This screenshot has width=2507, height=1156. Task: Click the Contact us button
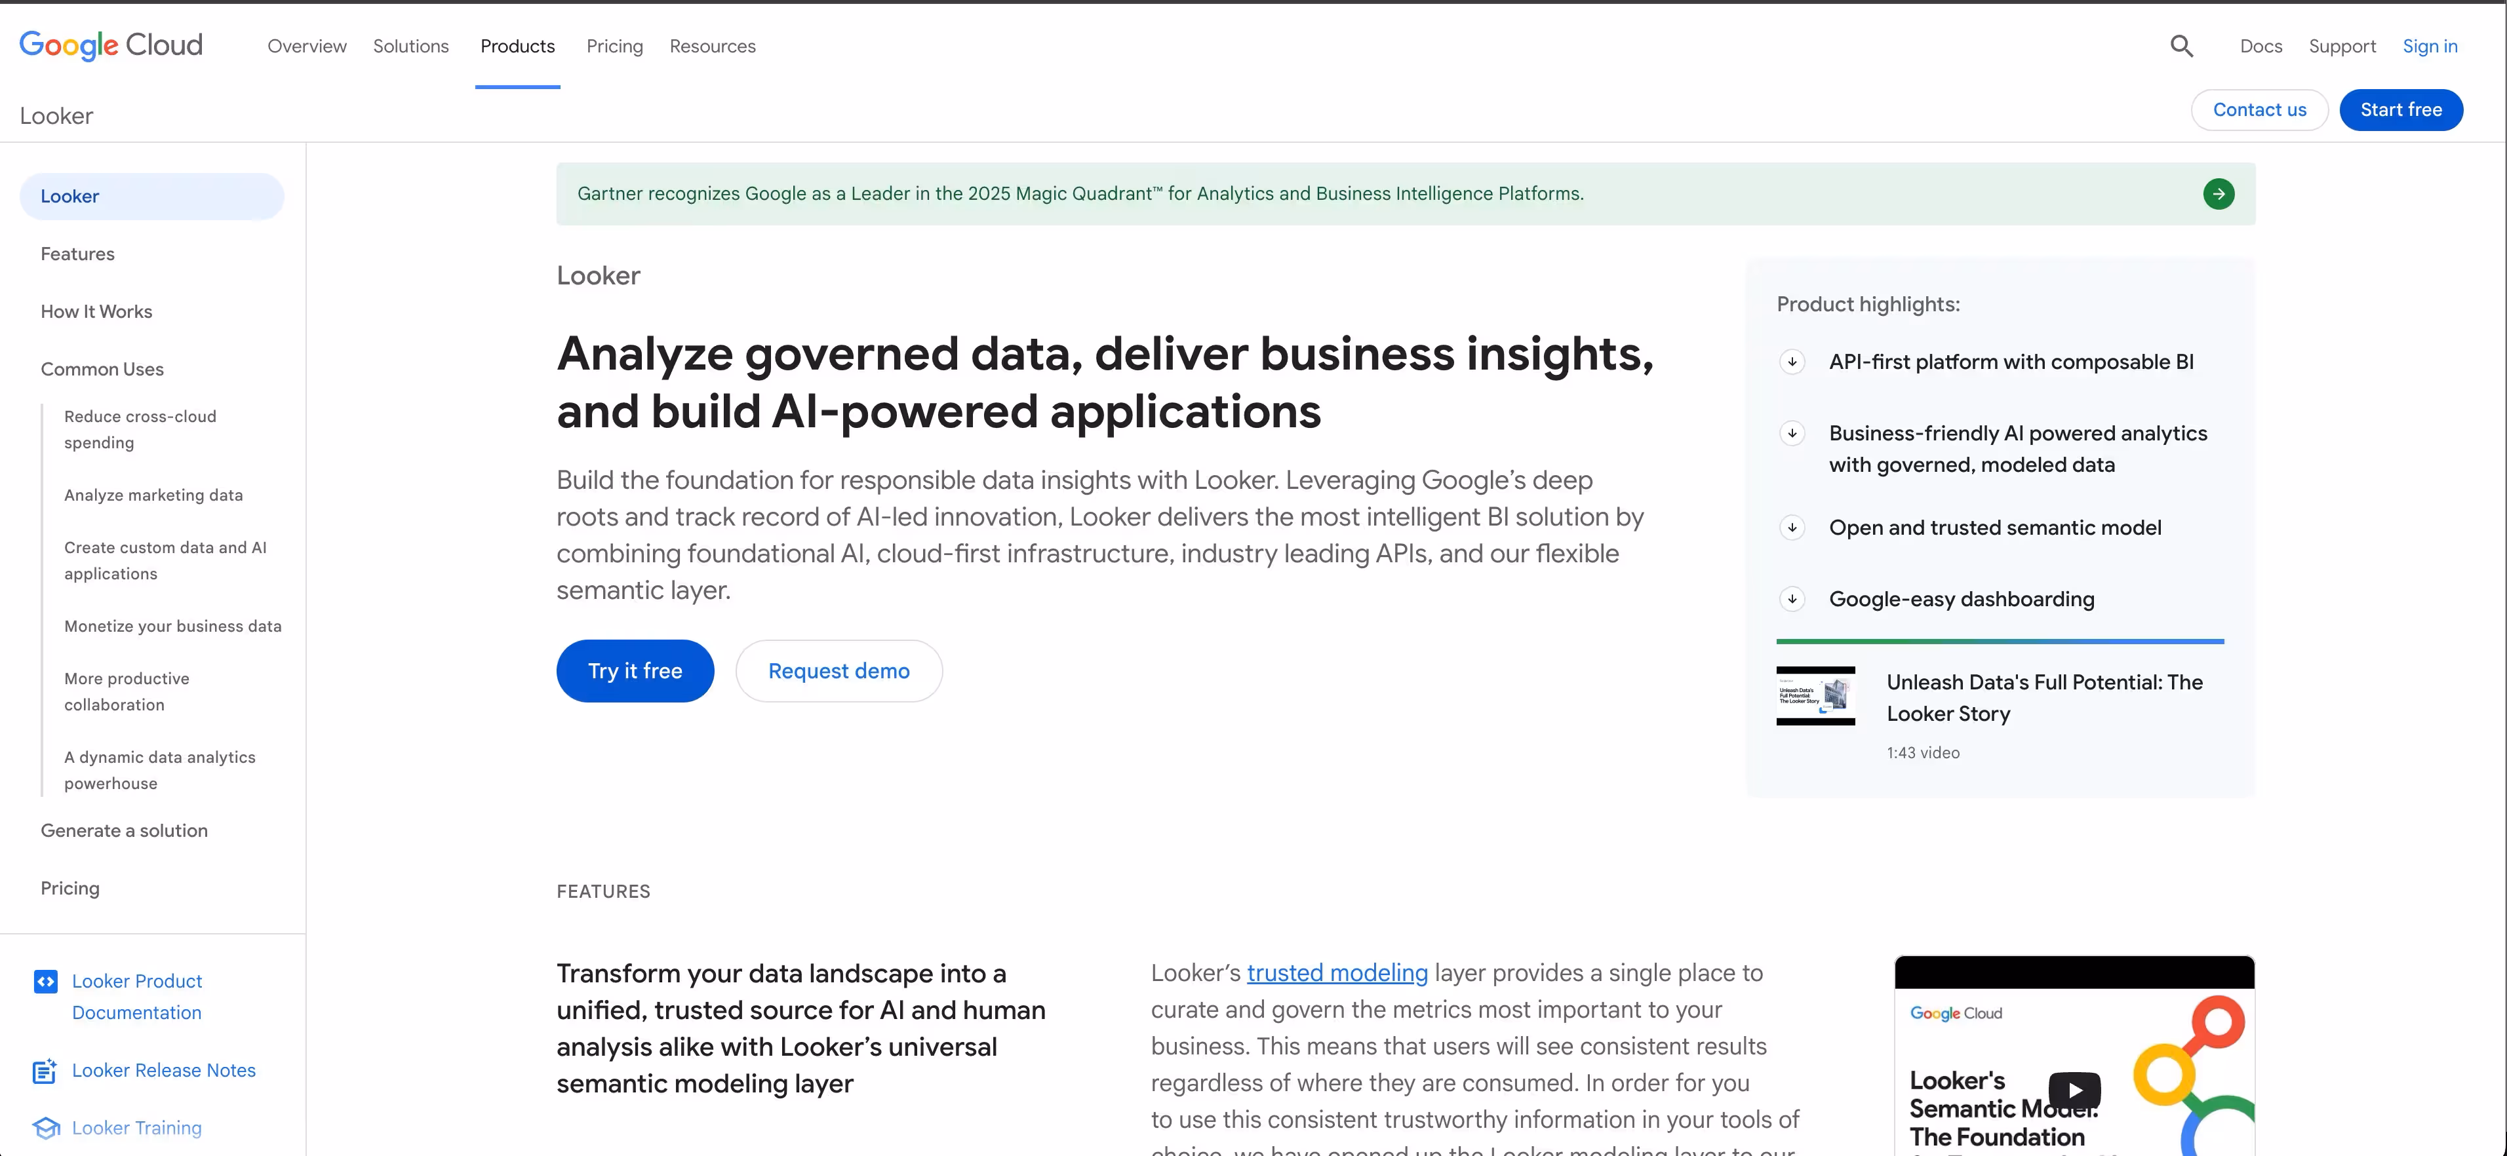point(2259,110)
